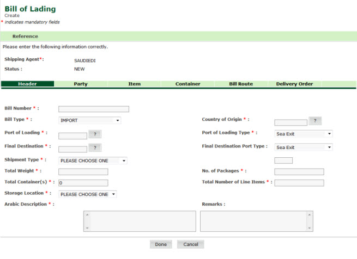Open the Item tab

click(x=134, y=84)
